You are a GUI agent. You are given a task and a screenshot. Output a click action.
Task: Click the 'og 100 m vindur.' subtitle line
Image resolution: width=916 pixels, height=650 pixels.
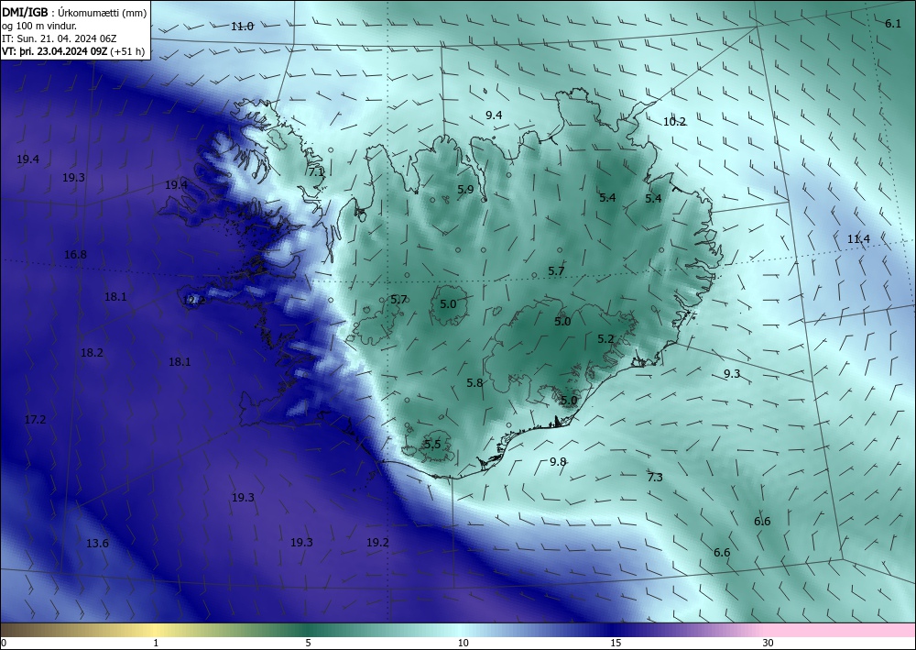pos(39,26)
